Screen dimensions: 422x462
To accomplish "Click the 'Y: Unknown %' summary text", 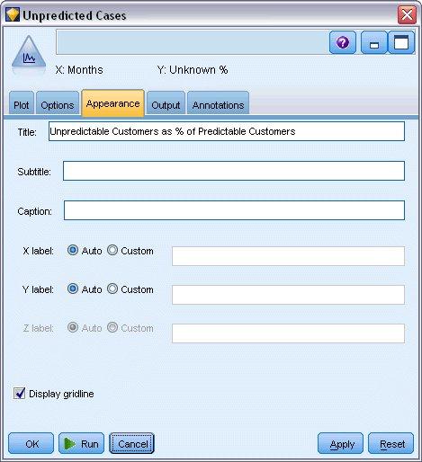I will 193,70.
